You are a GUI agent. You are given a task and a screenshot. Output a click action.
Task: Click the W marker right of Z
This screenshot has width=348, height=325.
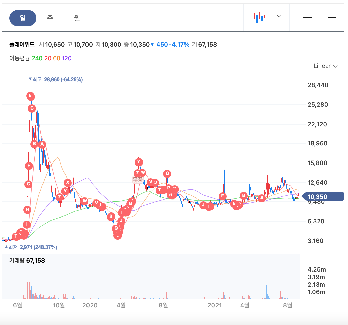143,172
